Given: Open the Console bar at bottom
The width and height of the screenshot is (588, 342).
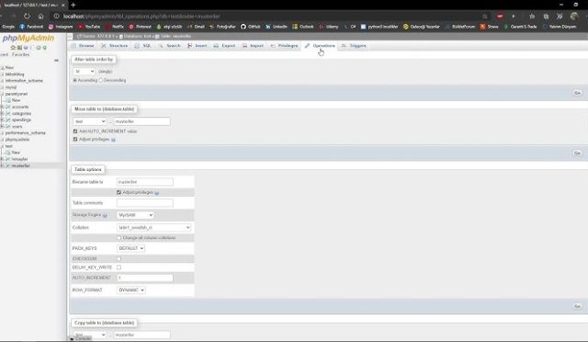Looking at the screenshot, I should coord(81,338).
